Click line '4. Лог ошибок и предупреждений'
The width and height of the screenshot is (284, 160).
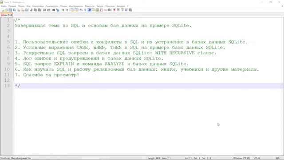(89, 58)
